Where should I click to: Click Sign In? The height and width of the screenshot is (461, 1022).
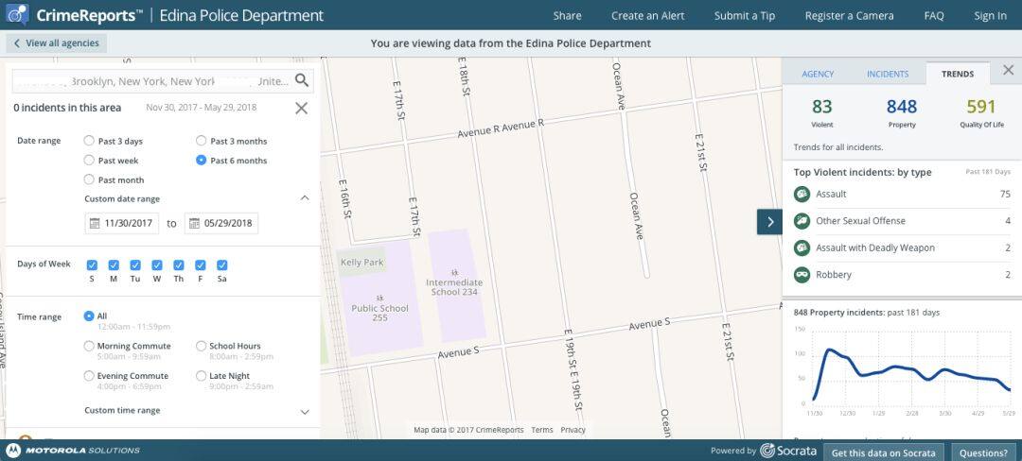[990, 16]
